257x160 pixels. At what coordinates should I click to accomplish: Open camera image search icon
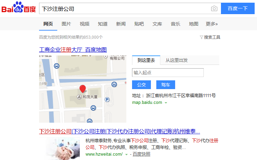(214, 8)
